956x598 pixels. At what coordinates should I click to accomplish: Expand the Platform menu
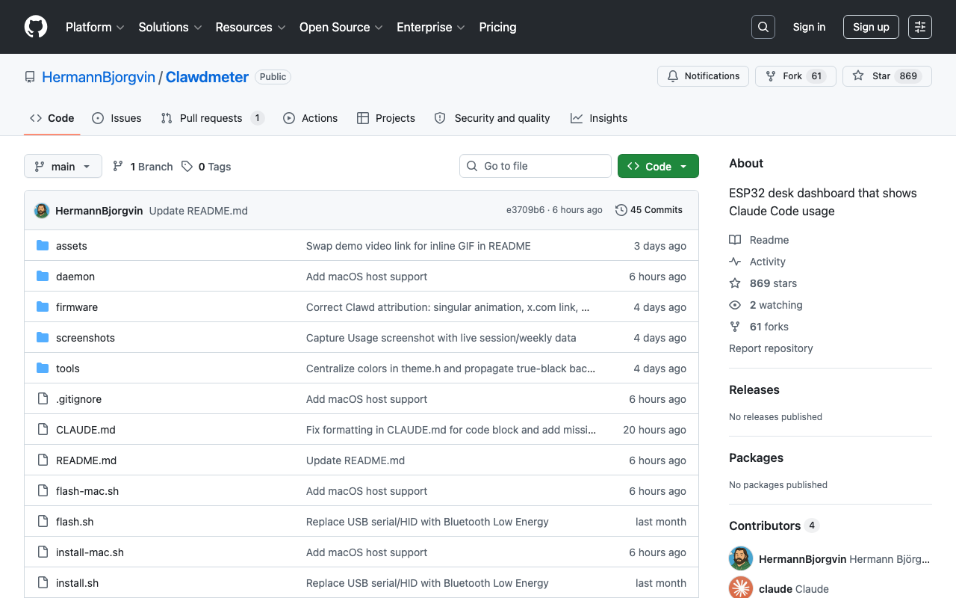pos(95,27)
